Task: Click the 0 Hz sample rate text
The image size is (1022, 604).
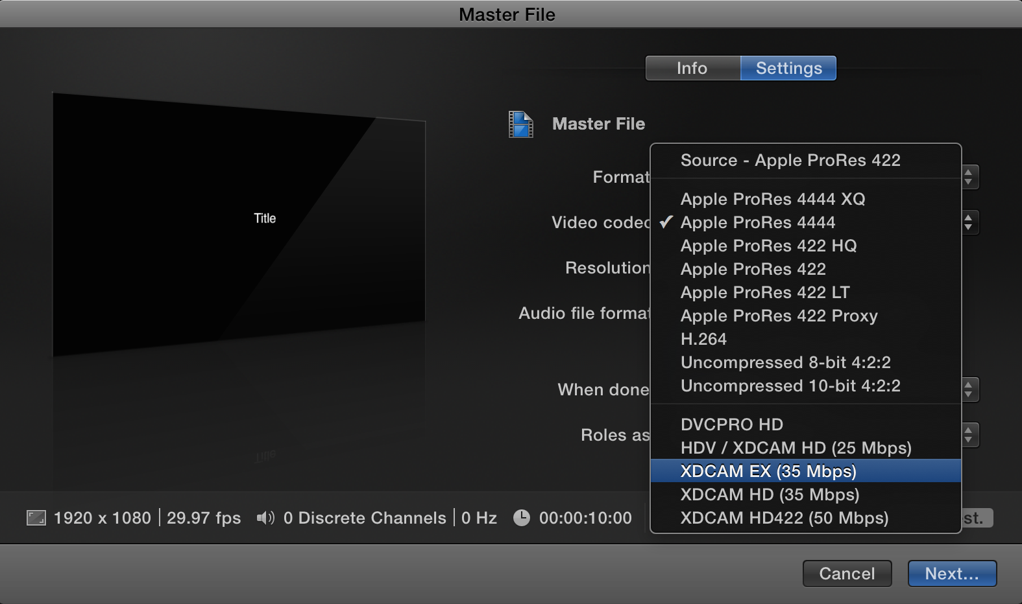Action: tap(479, 518)
